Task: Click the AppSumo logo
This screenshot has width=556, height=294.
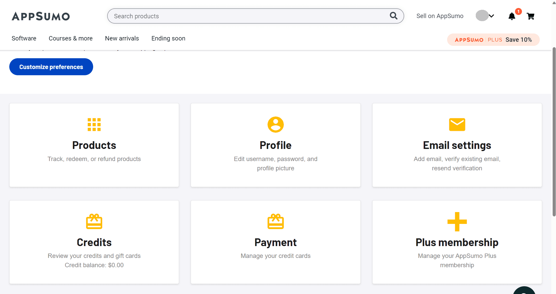Action: (x=41, y=16)
